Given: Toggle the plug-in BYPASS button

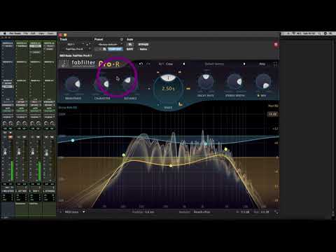Looking at the screenshot, I should click(x=143, y=44).
